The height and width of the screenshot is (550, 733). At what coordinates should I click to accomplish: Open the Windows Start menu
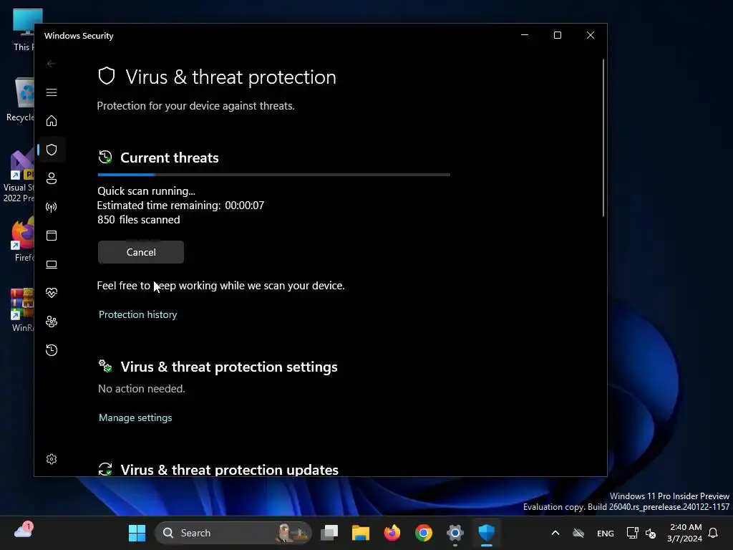[137, 533]
